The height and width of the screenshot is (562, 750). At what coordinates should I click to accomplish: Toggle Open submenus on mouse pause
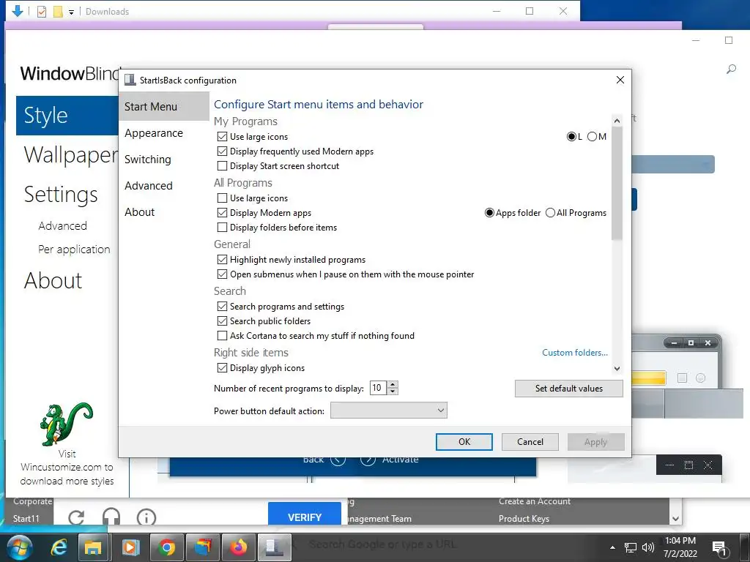(x=222, y=274)
